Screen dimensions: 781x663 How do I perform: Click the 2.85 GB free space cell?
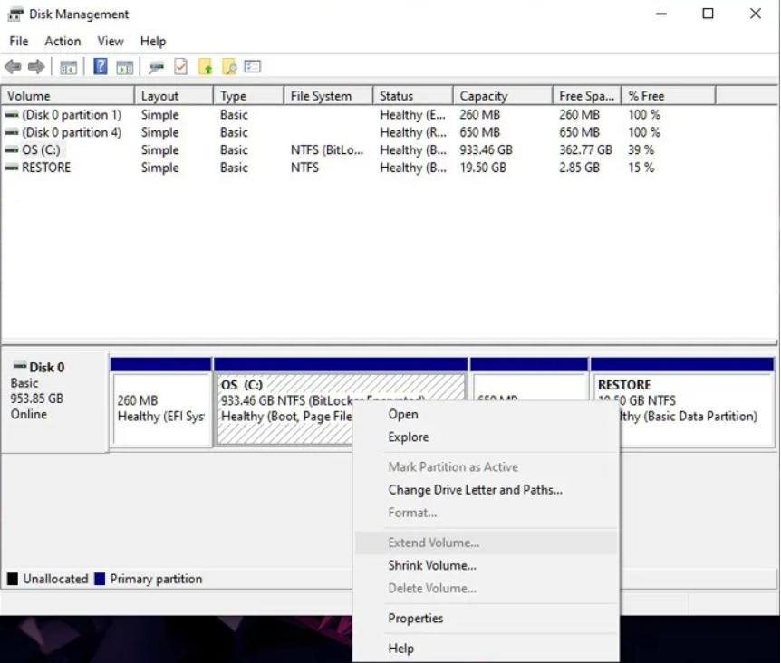click(579, 168)
